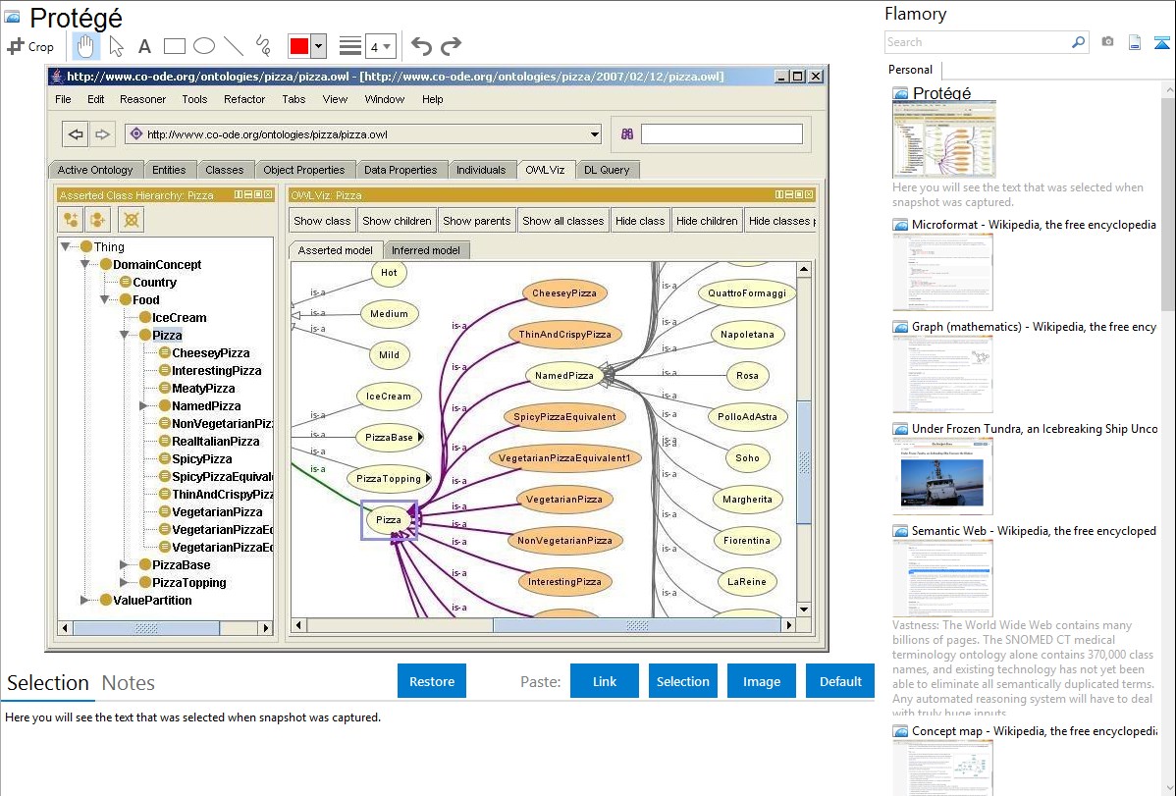Open the color dropdown arrow
This screenshot has height=796, width=1176.
coord(319,46)
